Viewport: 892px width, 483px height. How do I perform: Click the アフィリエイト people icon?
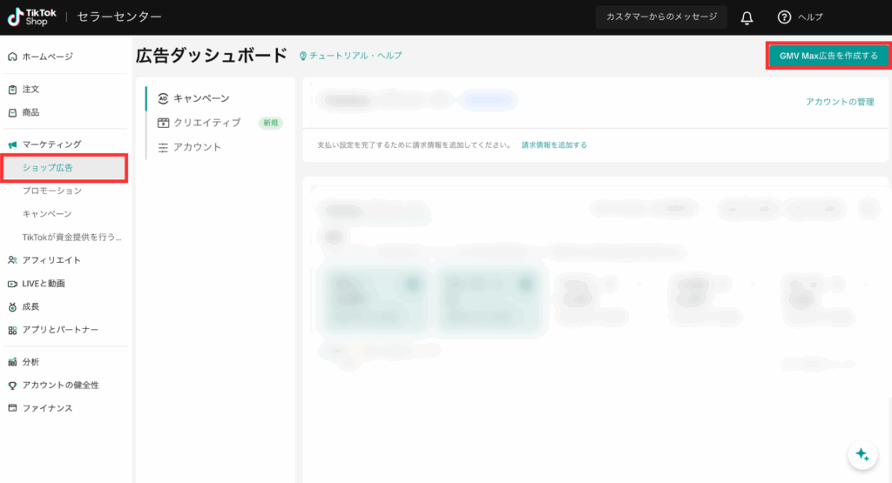(x=12, y=260)
